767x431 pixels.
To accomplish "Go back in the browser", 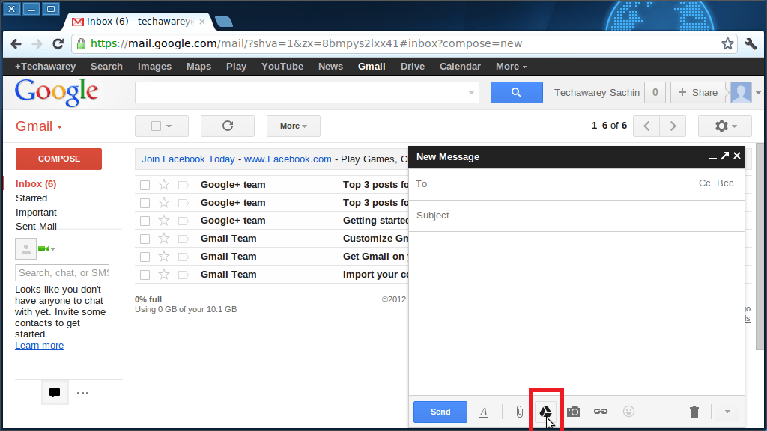I will coord(16,44).
